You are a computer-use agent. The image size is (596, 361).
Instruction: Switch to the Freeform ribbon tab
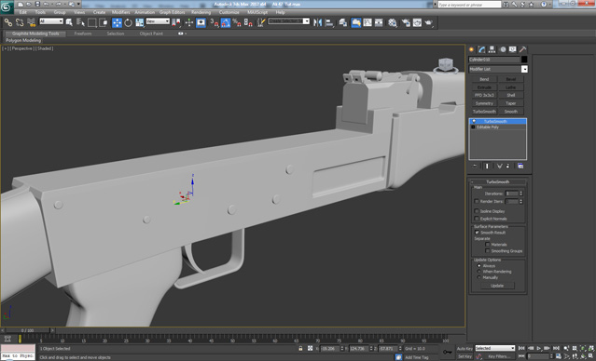[83, 33]
